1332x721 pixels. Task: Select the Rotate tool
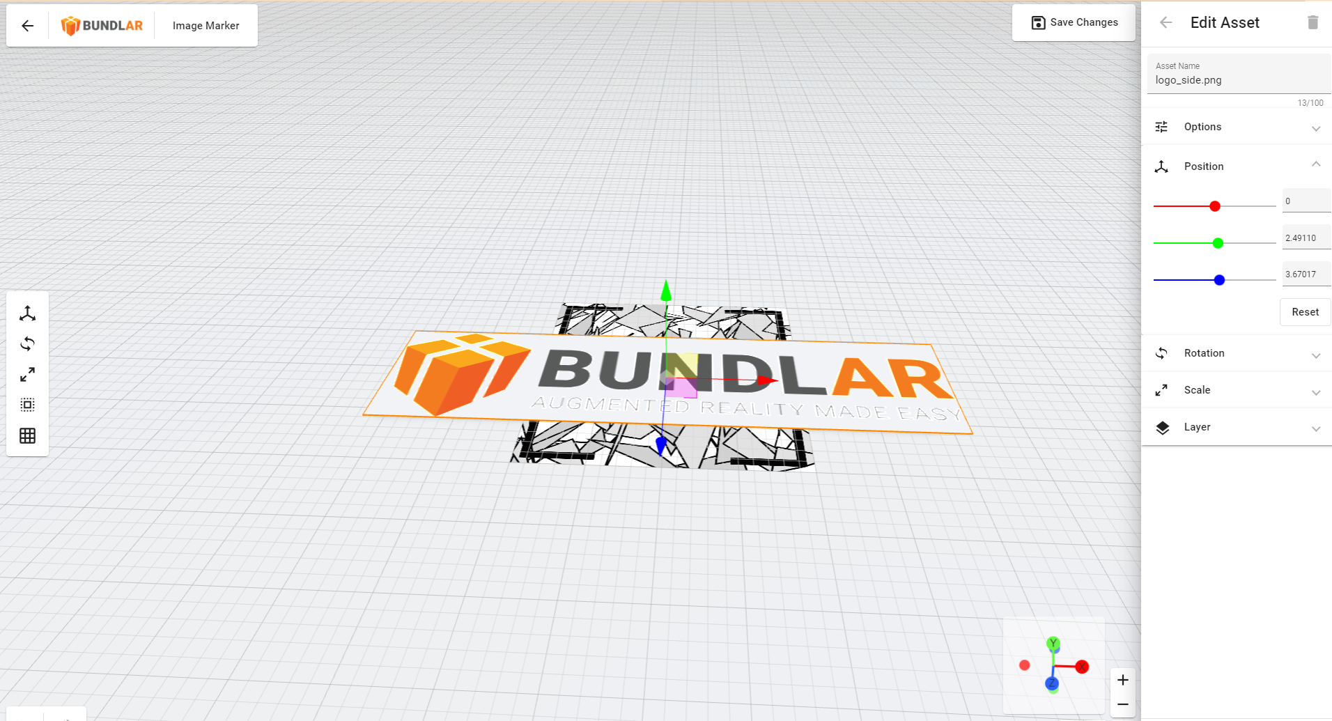[x=27, y=343]
